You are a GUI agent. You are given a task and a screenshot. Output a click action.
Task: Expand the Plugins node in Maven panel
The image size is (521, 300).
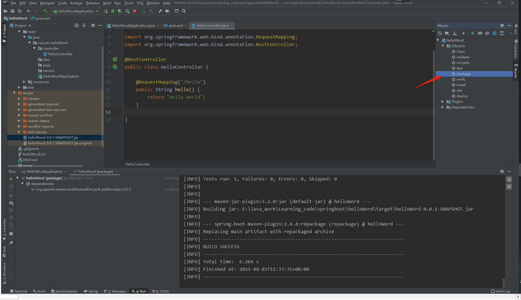pos(443,102)
